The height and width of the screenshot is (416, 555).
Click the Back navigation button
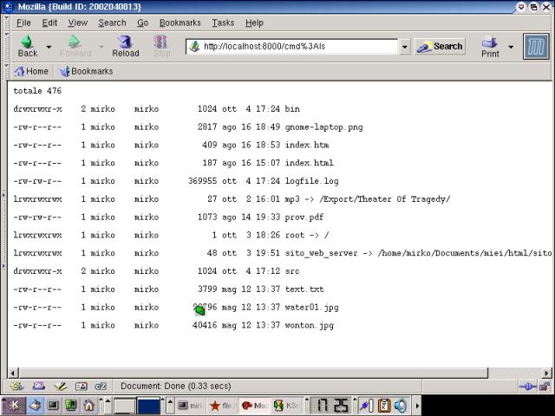coord(27,46)
